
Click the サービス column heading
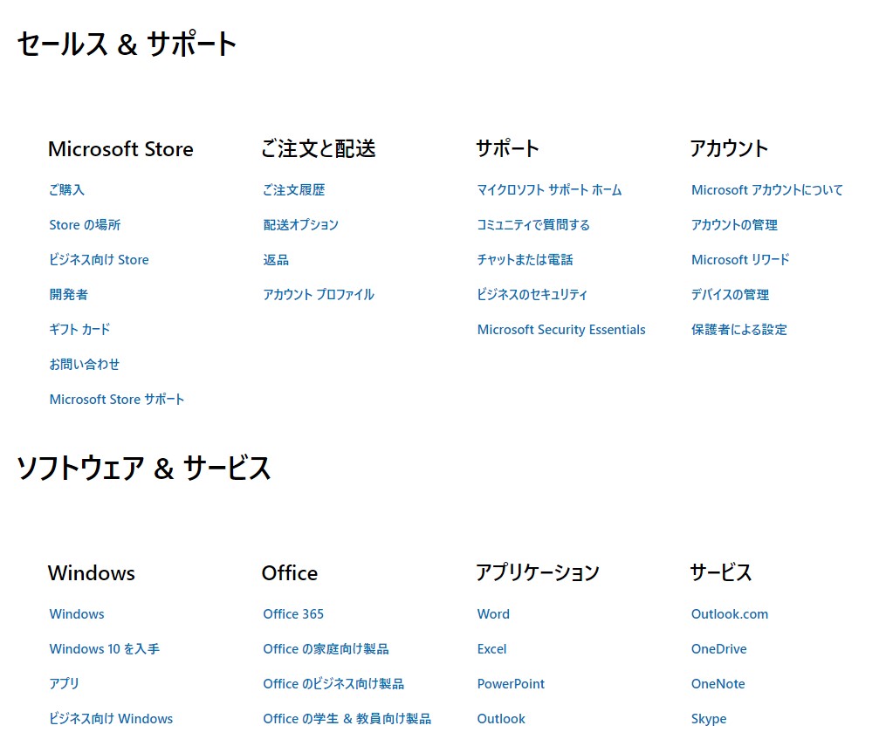tap(721, 572)
